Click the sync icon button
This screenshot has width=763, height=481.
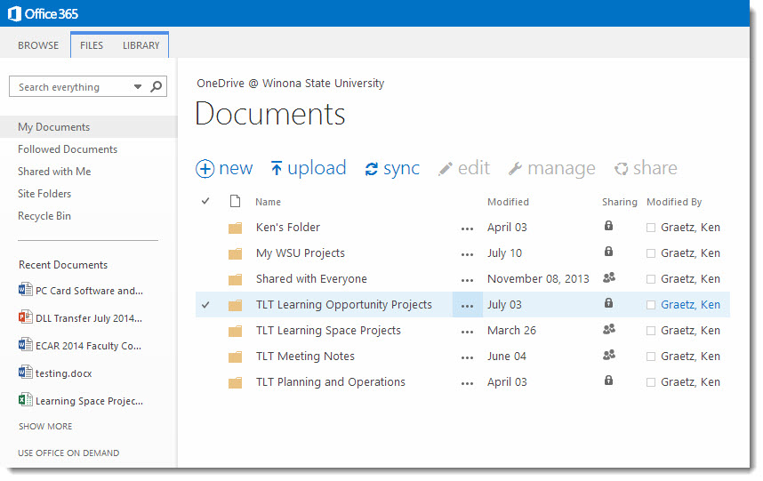click(x=372, y=169)
